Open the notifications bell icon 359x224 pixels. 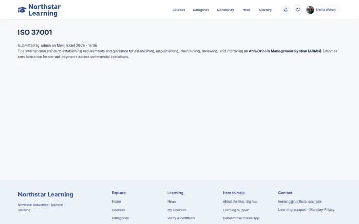tap(286, 10)
